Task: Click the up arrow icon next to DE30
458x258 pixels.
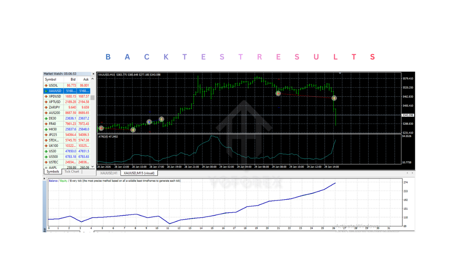Action: point(47,118)
